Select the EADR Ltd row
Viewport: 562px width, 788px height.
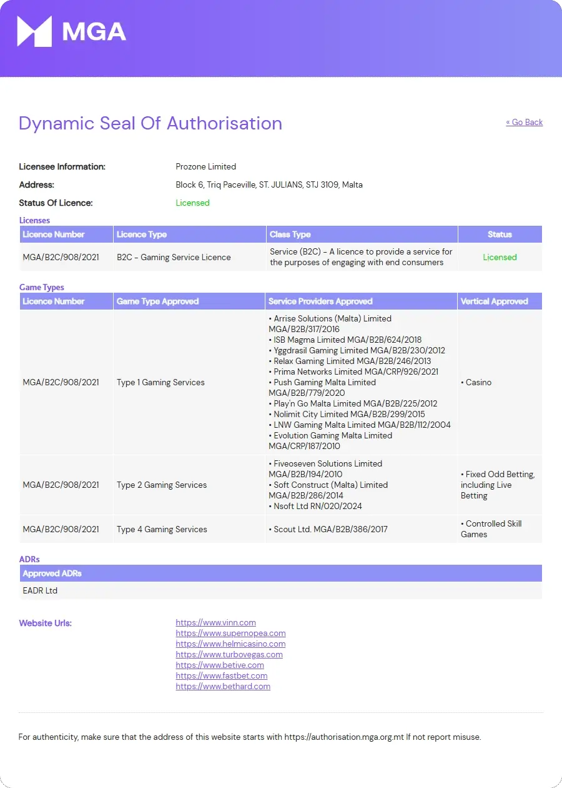pos(280,590)
